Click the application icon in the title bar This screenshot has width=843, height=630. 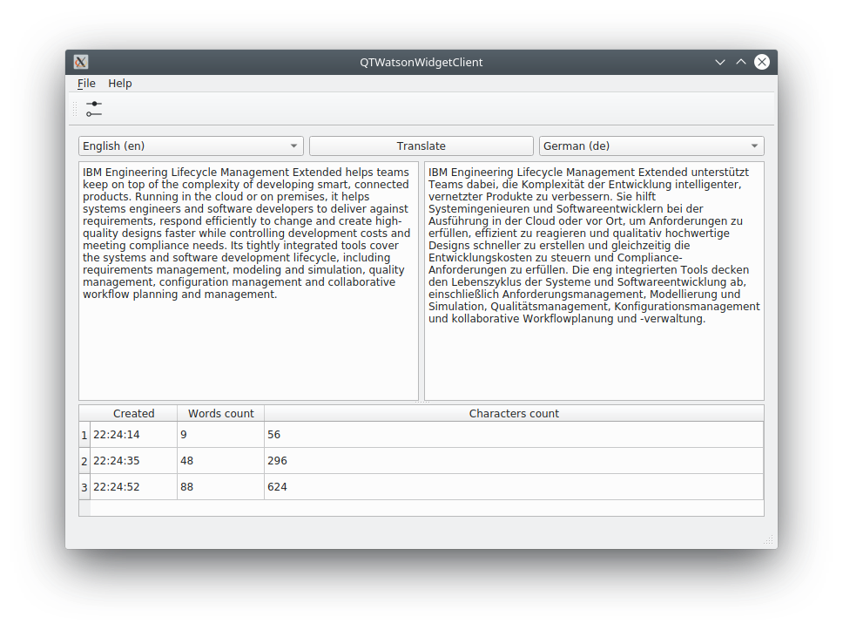click(x=80, y=62)
